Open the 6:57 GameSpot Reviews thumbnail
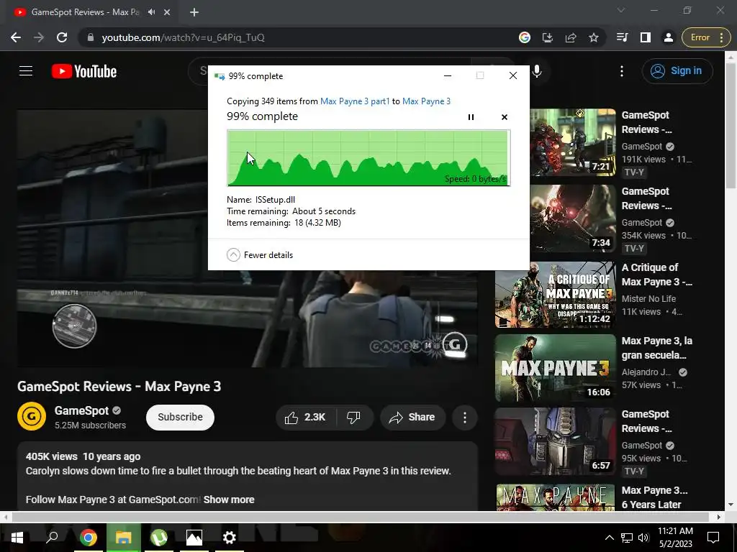Image resolution: width=737 pixels, height=552 pixels. click(555, 441)
